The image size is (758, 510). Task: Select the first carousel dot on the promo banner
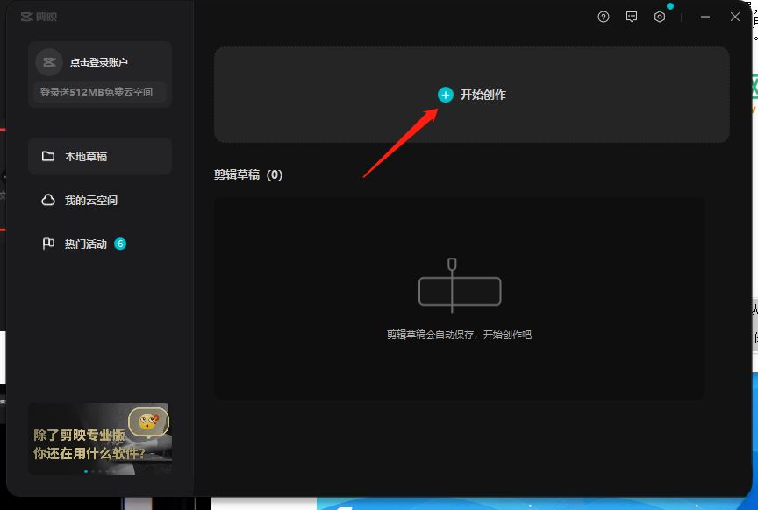pyautogui.click(x=86, y=472)
